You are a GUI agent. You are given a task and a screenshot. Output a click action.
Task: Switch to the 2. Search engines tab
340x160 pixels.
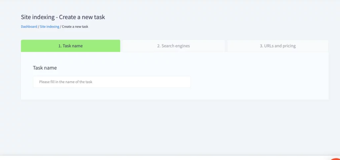tap(173, 46)
